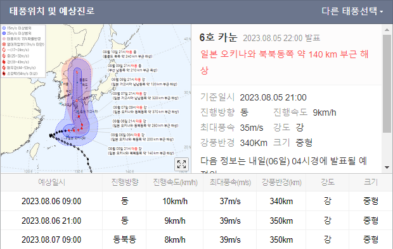Click the 08월 09일 21시 map forecast label

[132, 68]
